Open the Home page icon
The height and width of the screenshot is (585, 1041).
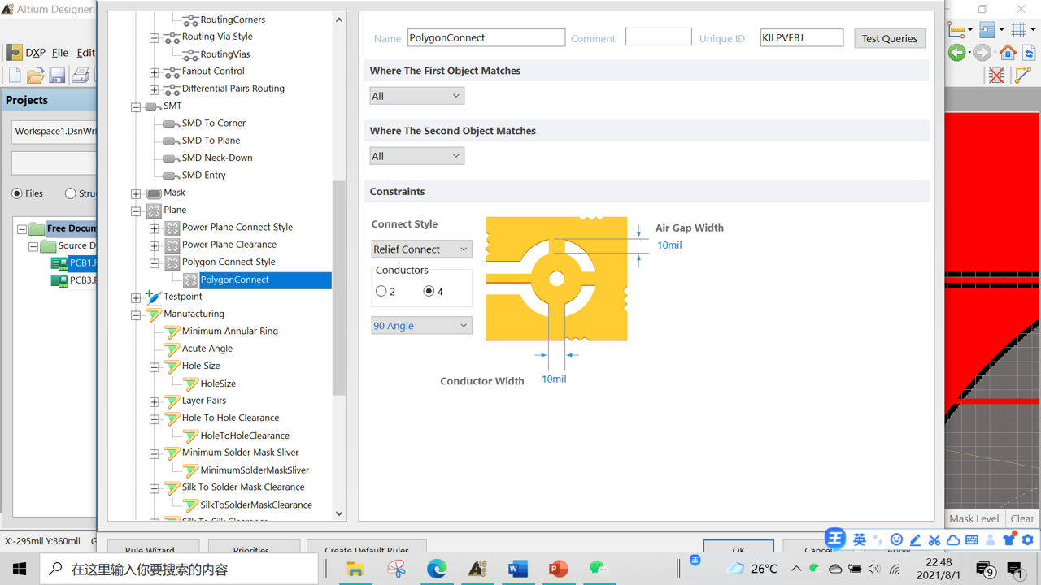tap(1008, 54)
